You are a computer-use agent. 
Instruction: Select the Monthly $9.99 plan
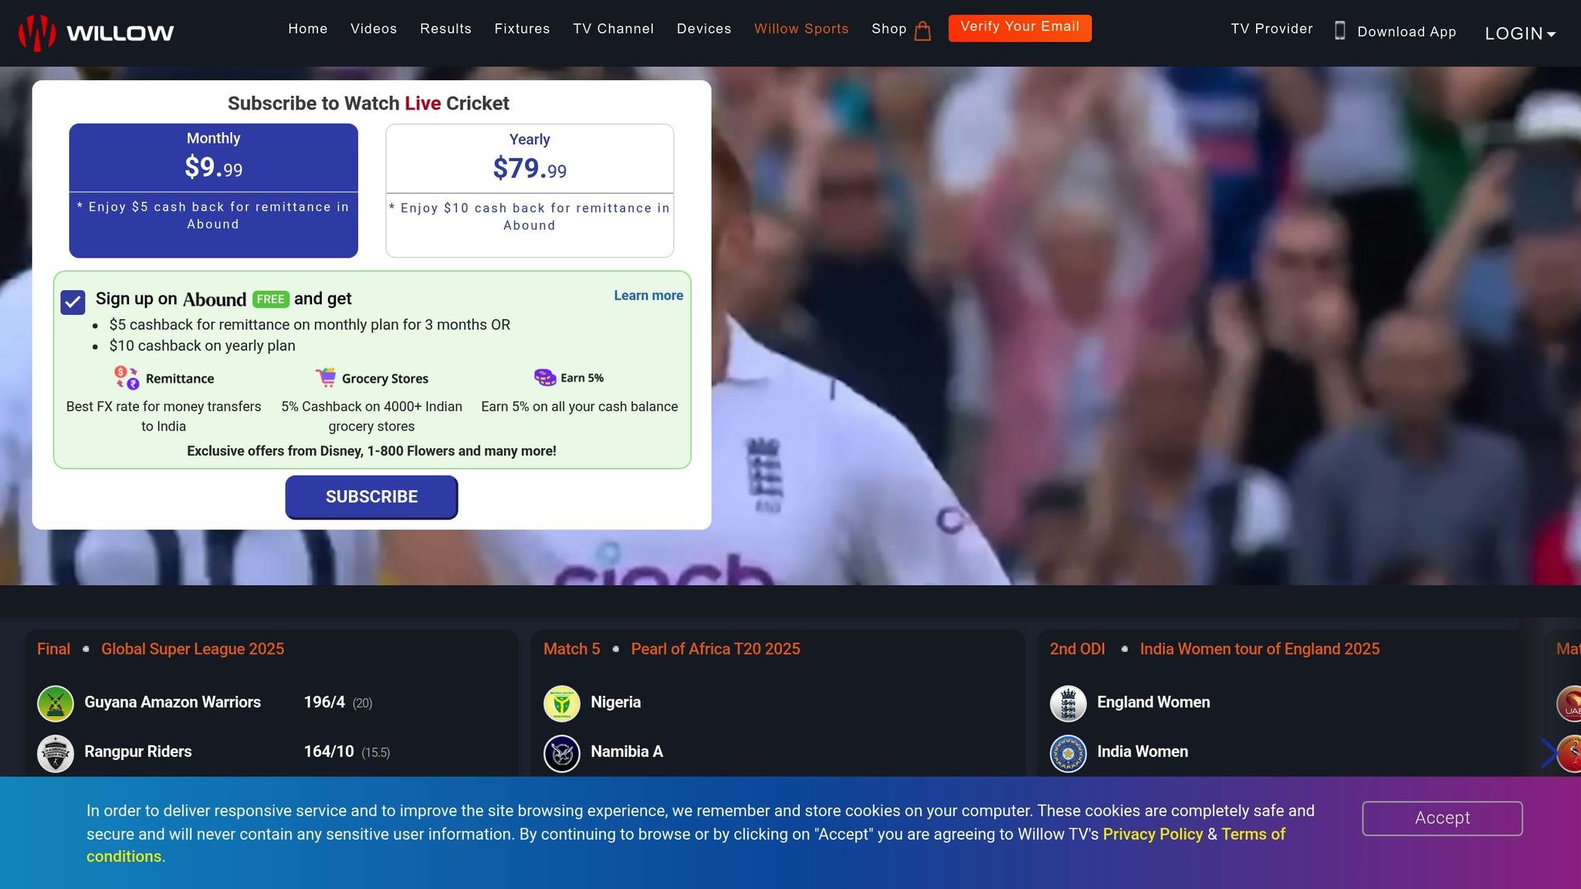click(214, 191)
